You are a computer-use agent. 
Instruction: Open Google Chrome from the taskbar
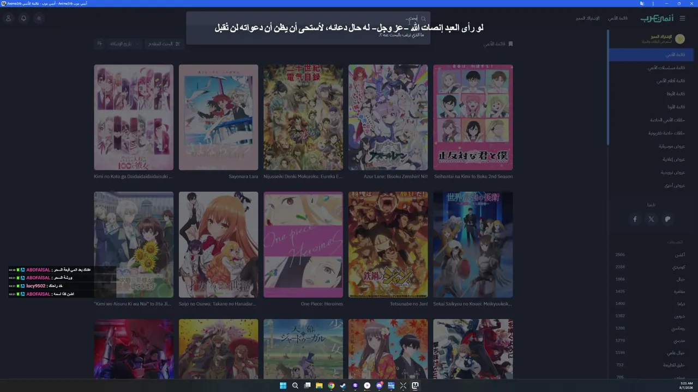coord(331,385)
